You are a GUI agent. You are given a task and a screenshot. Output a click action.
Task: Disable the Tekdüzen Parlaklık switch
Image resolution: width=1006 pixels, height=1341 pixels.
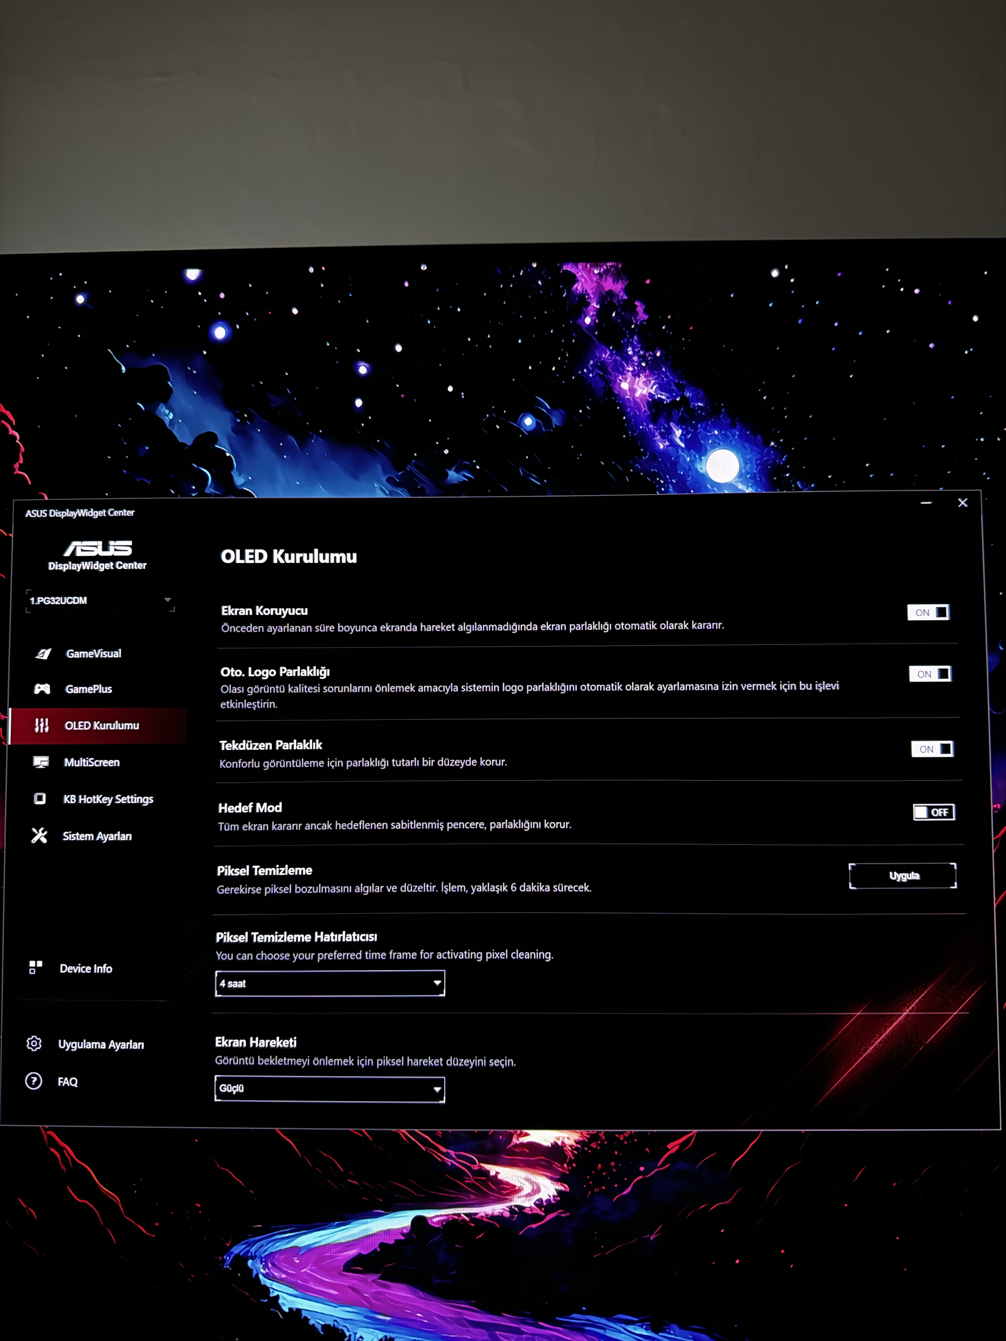932,749
